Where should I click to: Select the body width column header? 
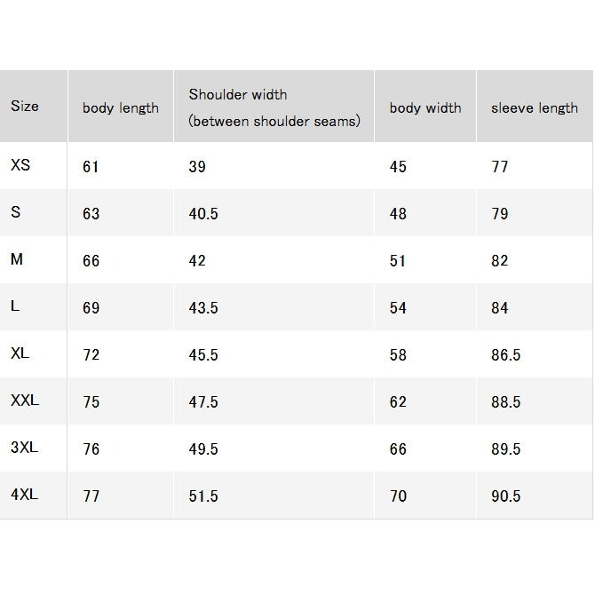click(x=425, y=108)
